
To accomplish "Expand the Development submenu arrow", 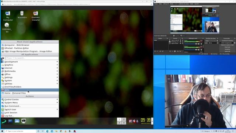I will (x=57, y=62).
